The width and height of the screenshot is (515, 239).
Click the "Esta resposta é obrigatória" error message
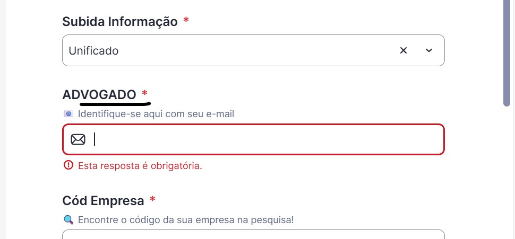(140, 165)
